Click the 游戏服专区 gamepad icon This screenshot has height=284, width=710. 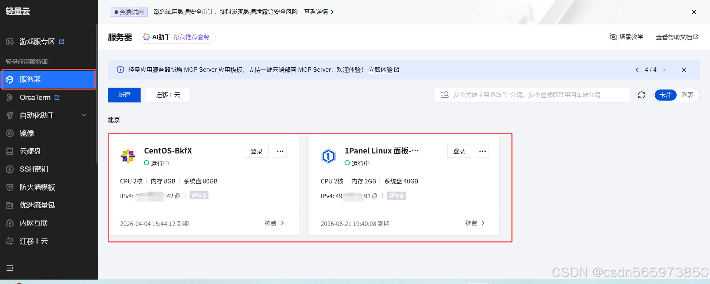10,41
